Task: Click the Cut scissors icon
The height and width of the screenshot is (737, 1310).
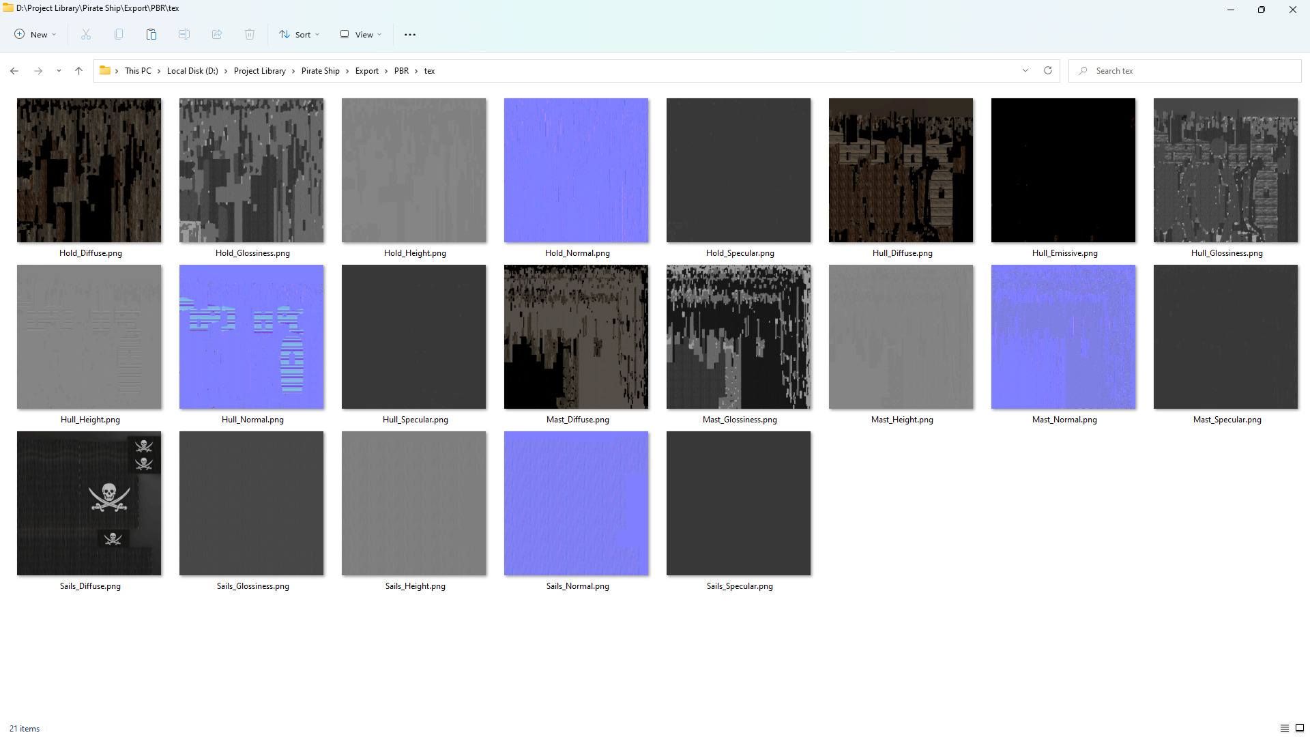Action: pyautogui.click(x=86, y=35)
